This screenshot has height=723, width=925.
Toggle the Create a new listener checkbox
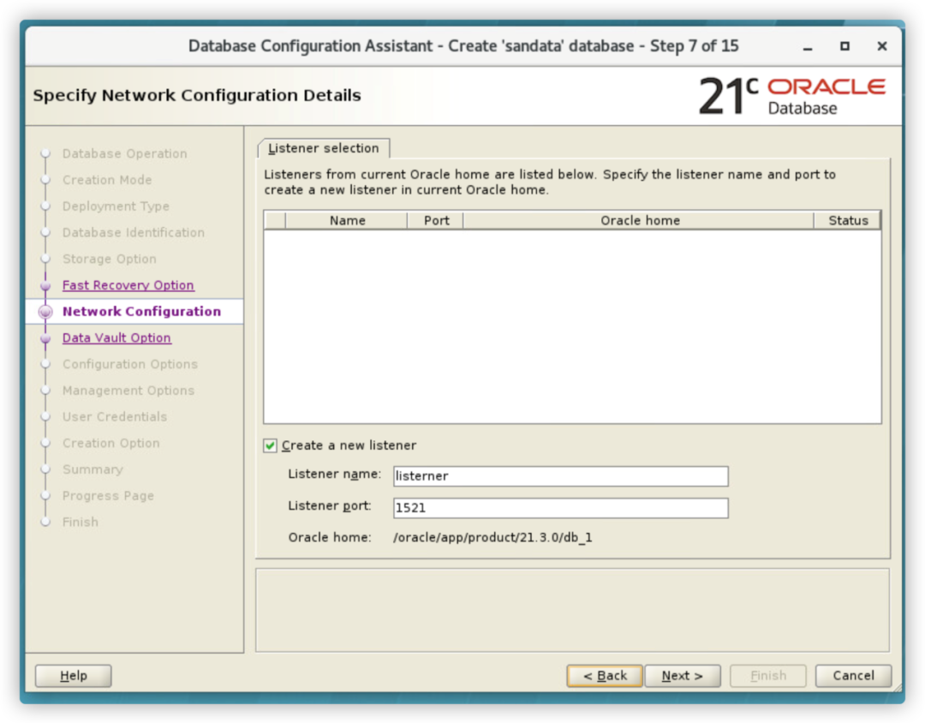pyautogui.click(x=270, y=445)
